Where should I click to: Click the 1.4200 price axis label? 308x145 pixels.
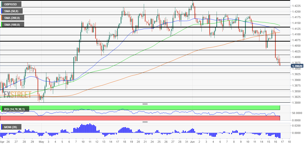296,12
